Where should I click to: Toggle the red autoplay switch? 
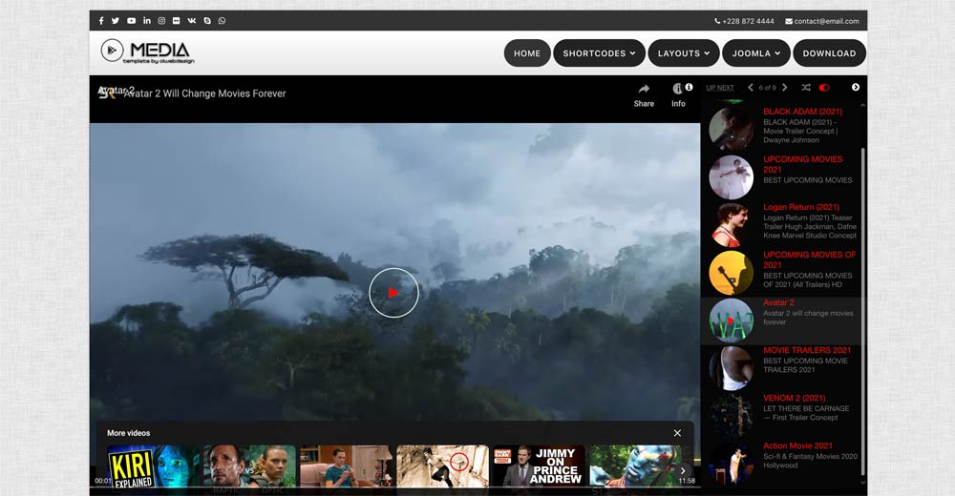tap(824, 88)
